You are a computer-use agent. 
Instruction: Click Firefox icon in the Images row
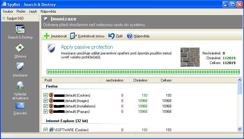tap(51, 100)
